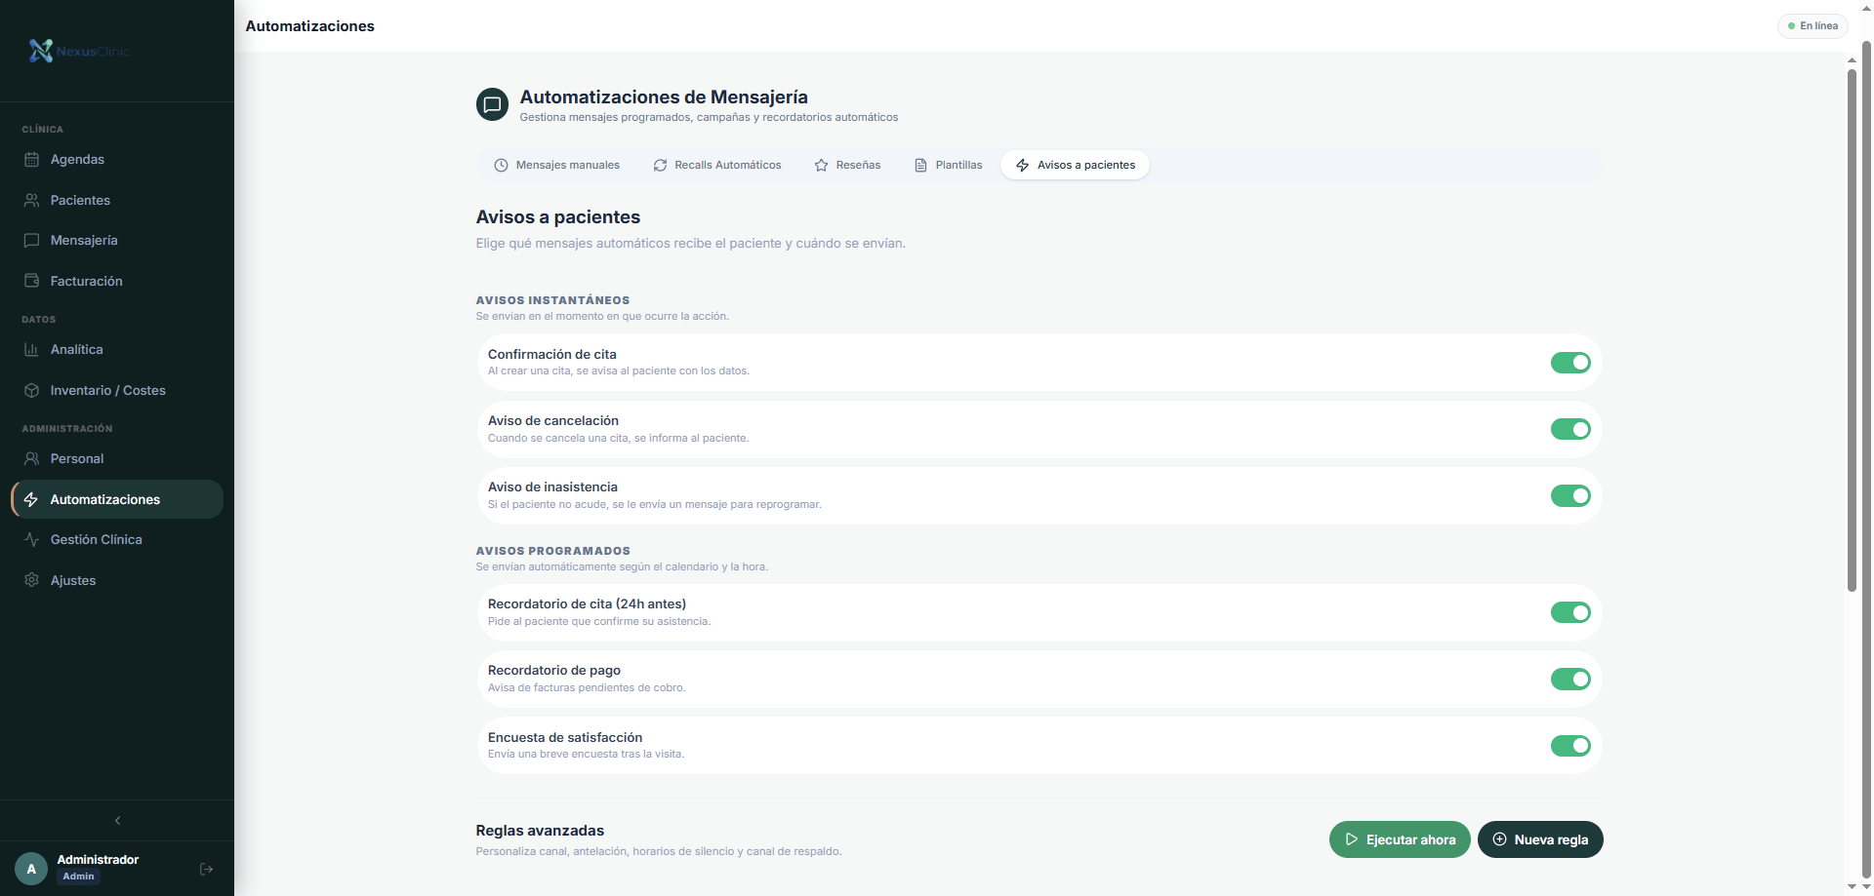1874x896 pixels.
Task: Click the Facturación wallet icon
Action: (x=31, y=281)
